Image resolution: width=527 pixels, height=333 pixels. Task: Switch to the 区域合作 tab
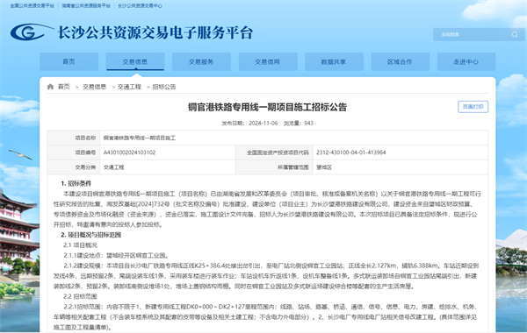tap(400, 61)
